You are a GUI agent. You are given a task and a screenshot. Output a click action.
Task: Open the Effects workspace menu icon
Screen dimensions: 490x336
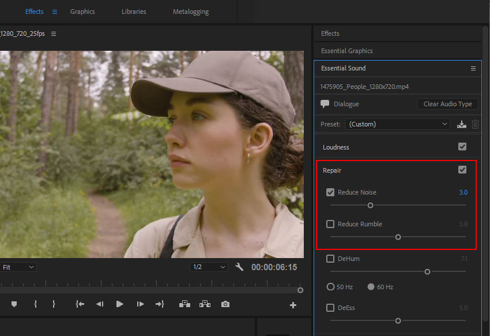tap(55, 12)
